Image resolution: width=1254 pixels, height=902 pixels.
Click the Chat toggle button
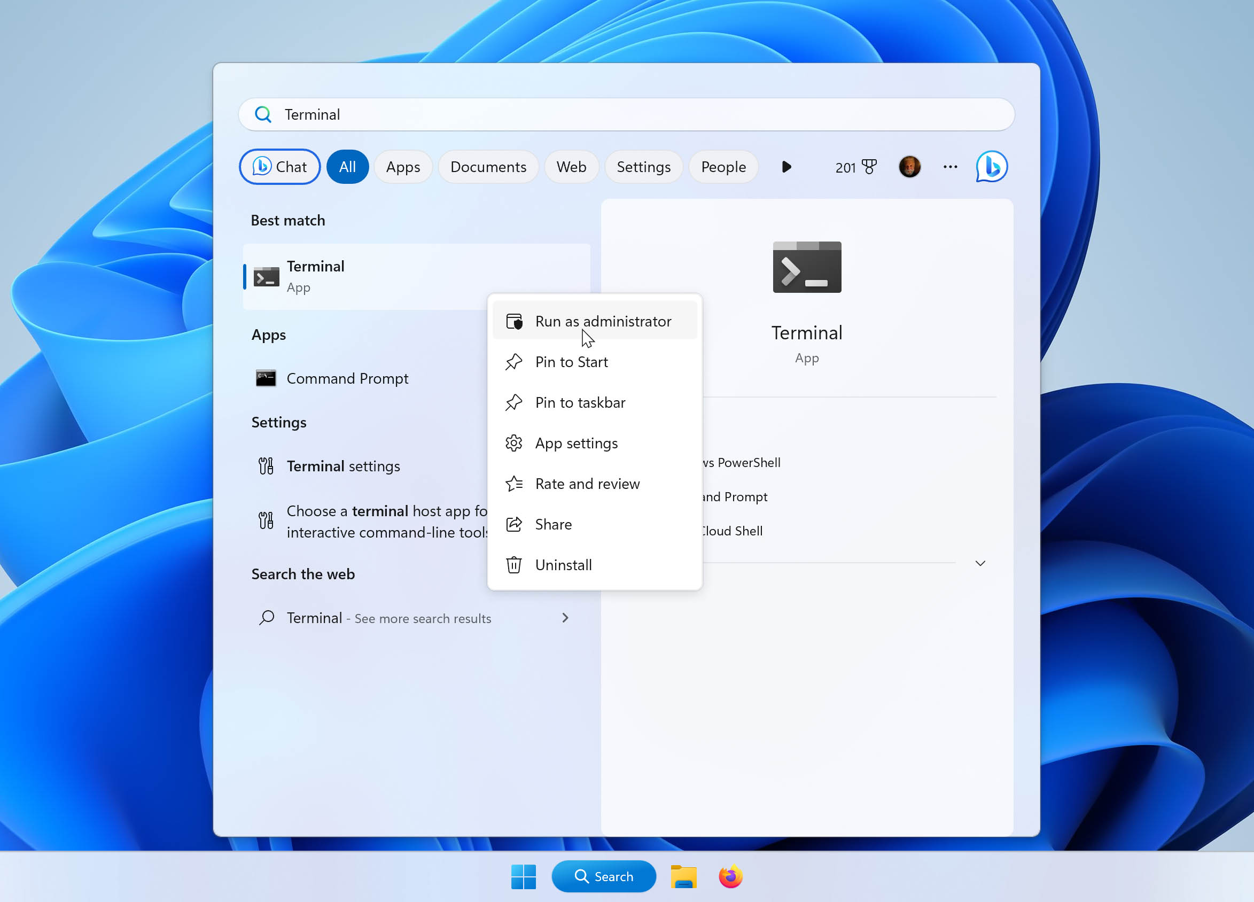281,167
